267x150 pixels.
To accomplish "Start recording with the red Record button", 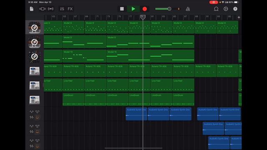I will pyautogui.click(x=145, y=9).
